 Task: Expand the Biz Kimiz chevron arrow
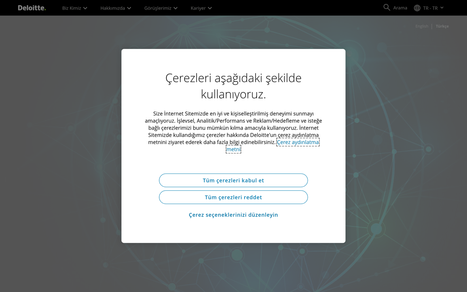point(85,8)
